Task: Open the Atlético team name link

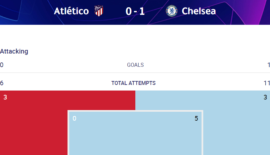Action: click(71, 11)
